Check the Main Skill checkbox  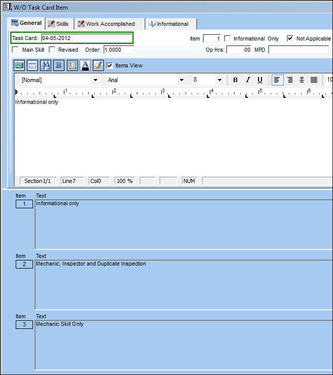point(15,50)
